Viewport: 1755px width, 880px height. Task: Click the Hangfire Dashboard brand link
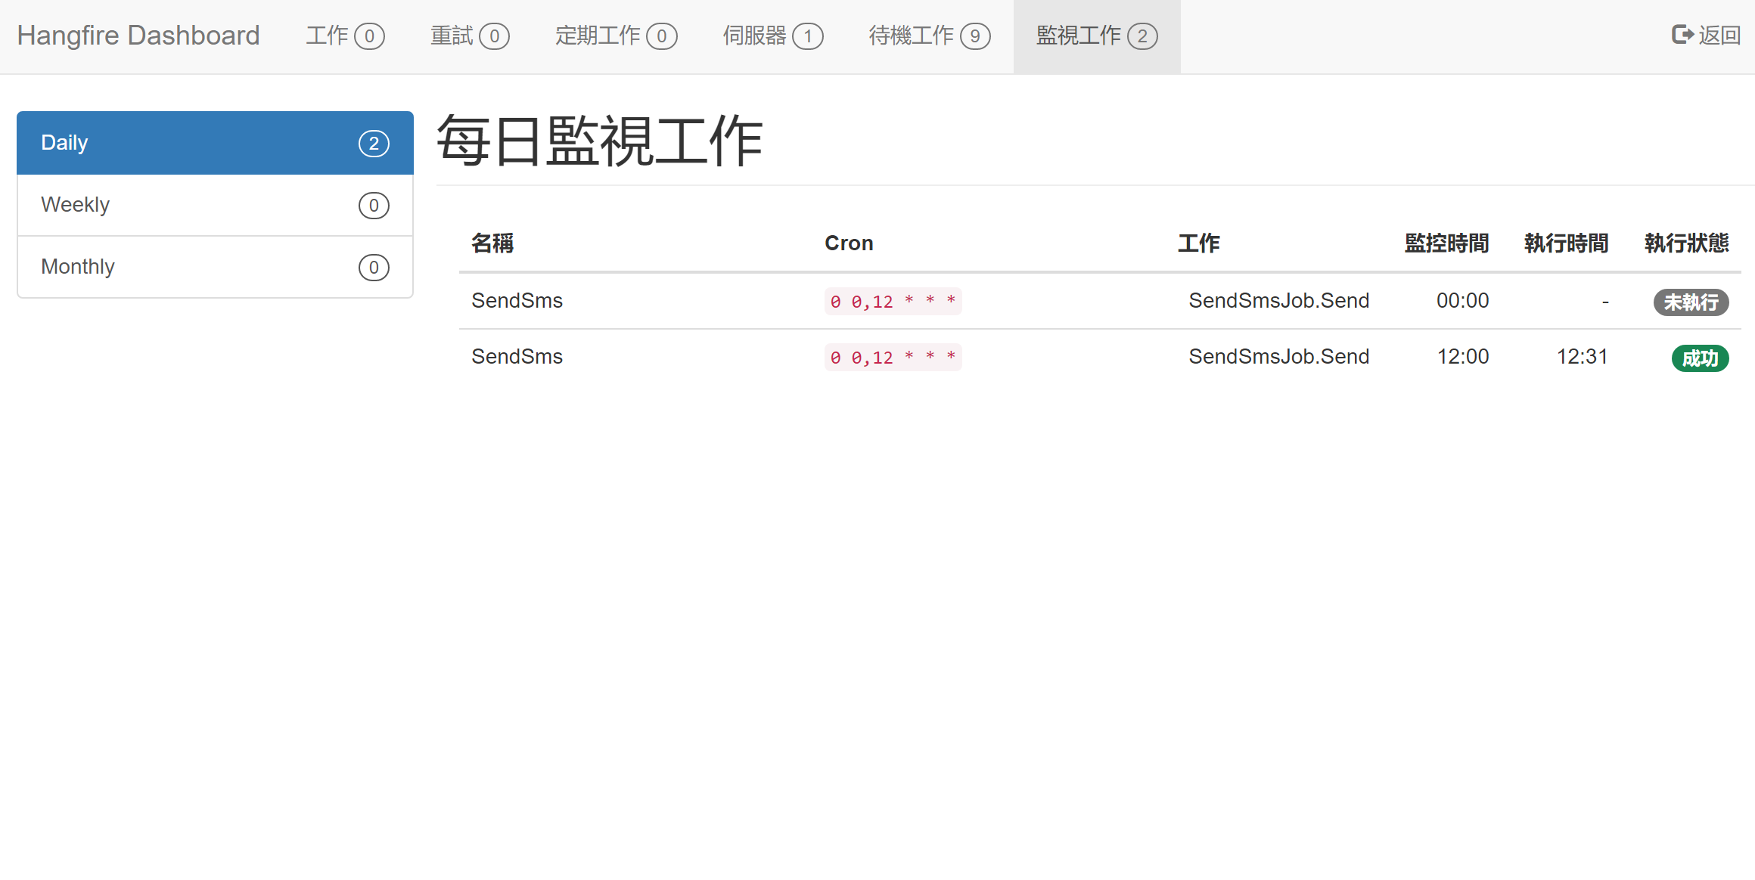138,36
